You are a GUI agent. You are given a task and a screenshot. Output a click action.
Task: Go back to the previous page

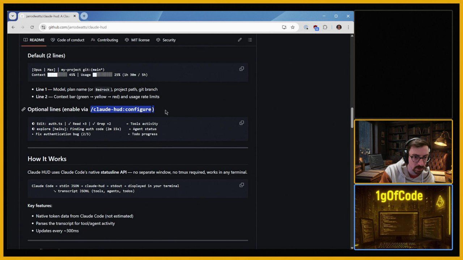(13, 27)
